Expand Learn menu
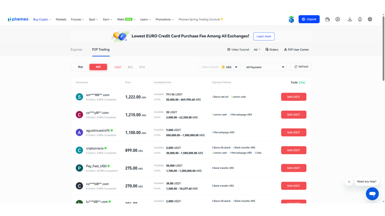 click(x=145, y=19)
